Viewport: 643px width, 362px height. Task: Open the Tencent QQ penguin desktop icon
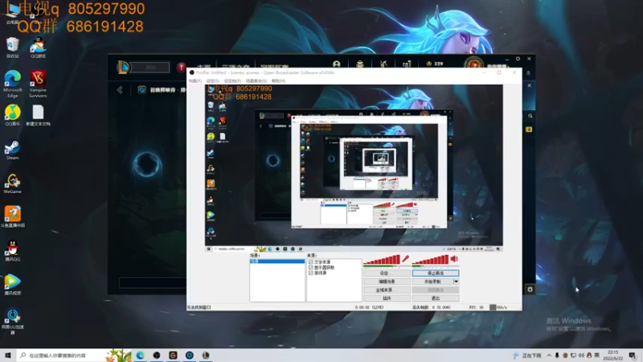click(12, 250)
